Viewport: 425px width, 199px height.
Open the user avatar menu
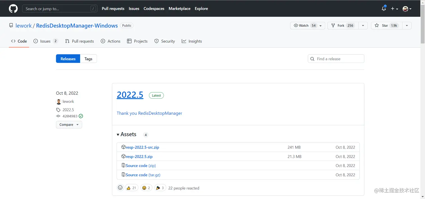point(407,9)
